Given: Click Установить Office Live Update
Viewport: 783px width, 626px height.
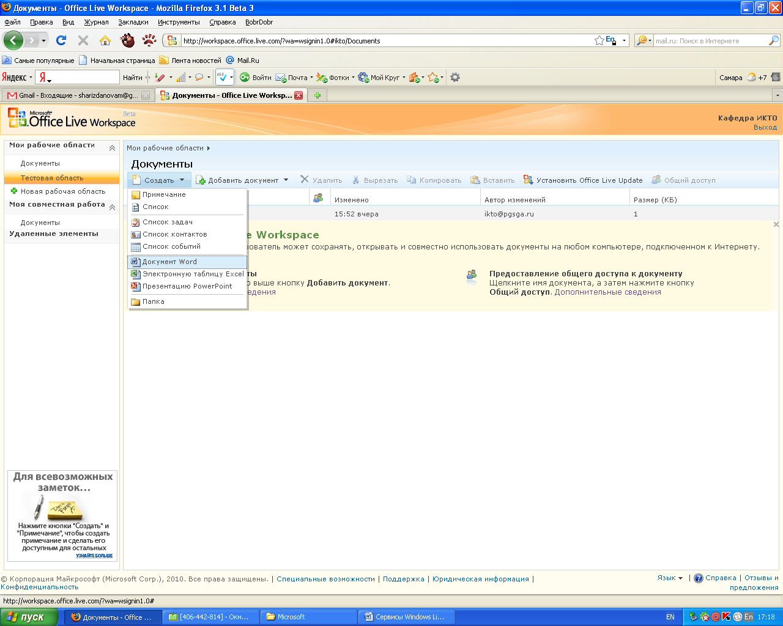Looking at the screenshot, I should click(x=583, y=180).
